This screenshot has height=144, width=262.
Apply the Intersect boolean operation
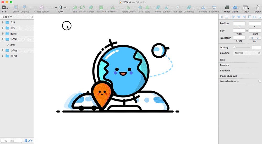point(177,8)
